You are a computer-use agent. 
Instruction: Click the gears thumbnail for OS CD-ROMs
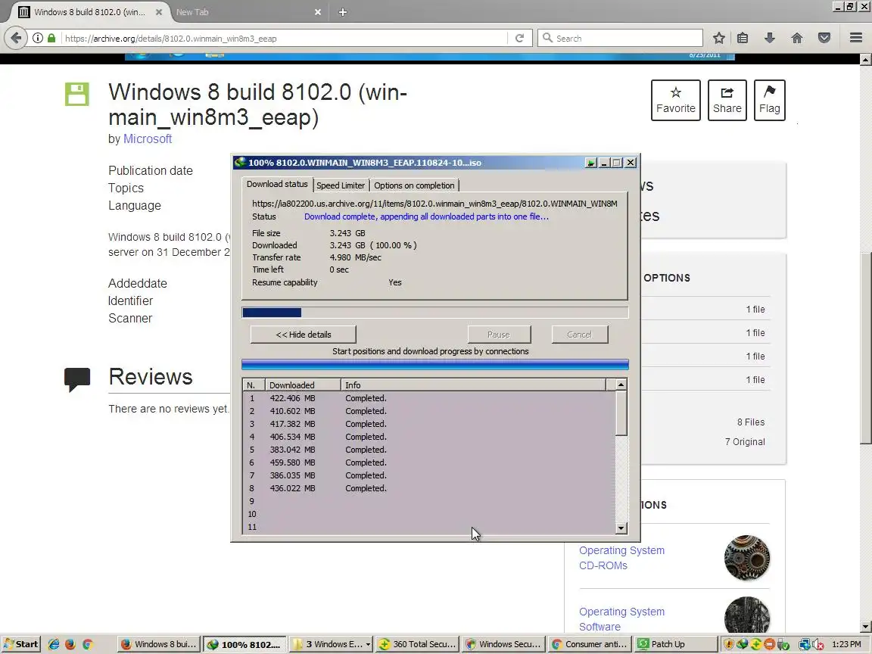point(747,558)
